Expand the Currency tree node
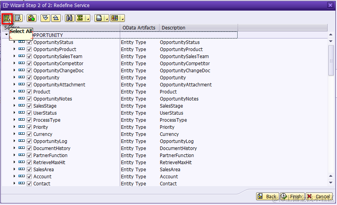Image resolution: width=337 pixels, height=205 pixels. [14, 134]
